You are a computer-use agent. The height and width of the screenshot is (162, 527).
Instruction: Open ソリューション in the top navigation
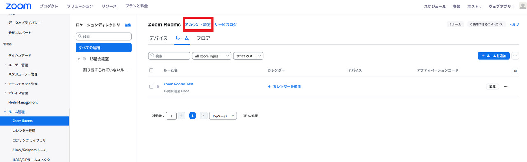[80, 6]
